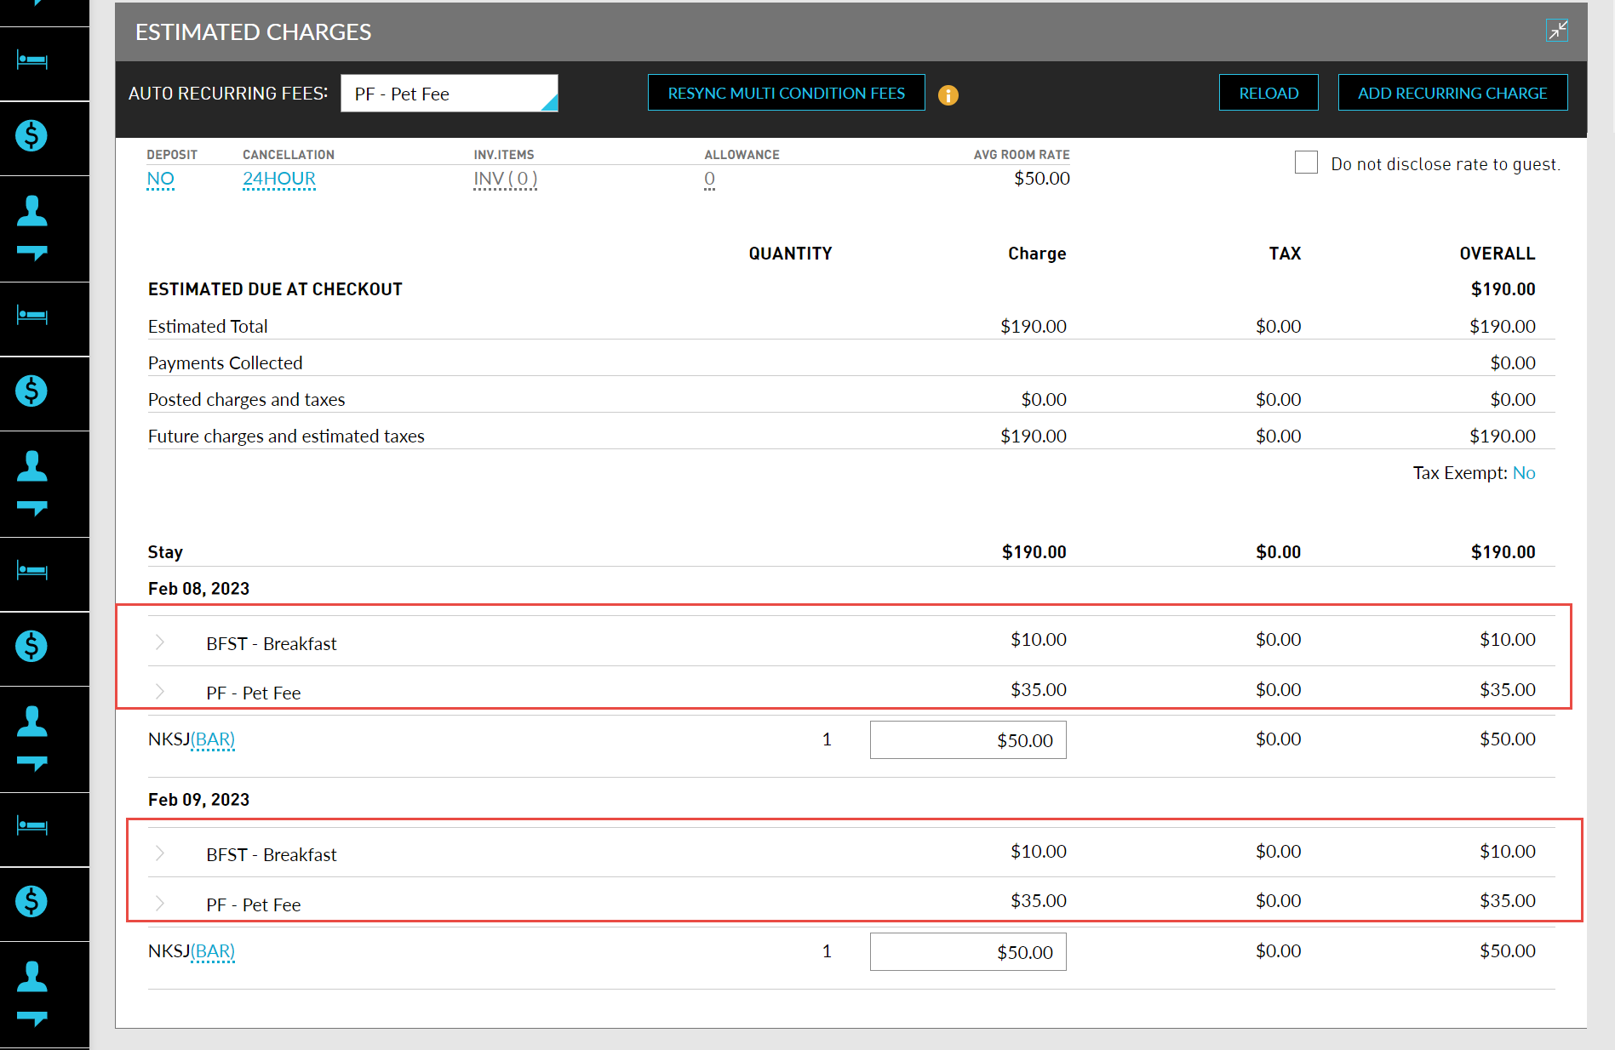This screenshot has height=1050, width=1615.
Task: Click the Tax Exempt 'No' link
Action: coord(1523,473)
